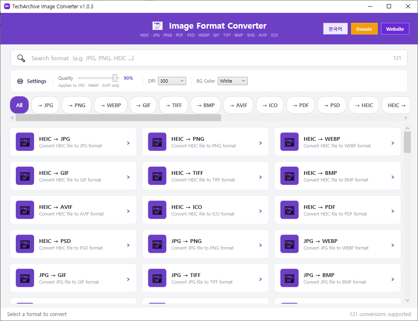Click the header image converter logo

157,26
